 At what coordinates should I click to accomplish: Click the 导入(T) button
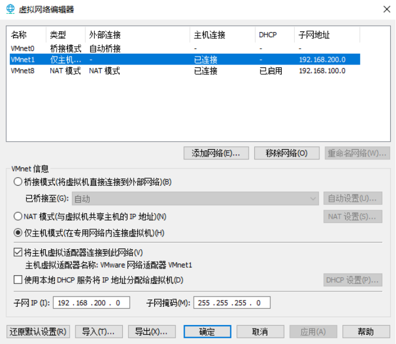pyautogui.click(x=99, y=331)
